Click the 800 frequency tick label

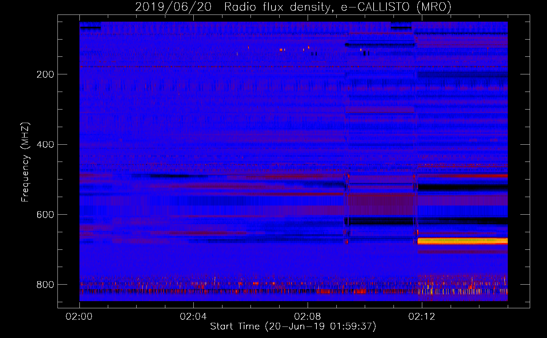[x=45, y=285]
